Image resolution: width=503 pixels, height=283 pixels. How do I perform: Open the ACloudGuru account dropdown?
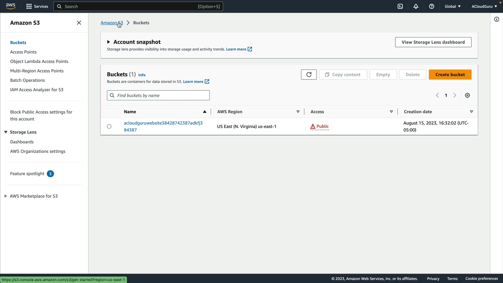click(484, 6)
